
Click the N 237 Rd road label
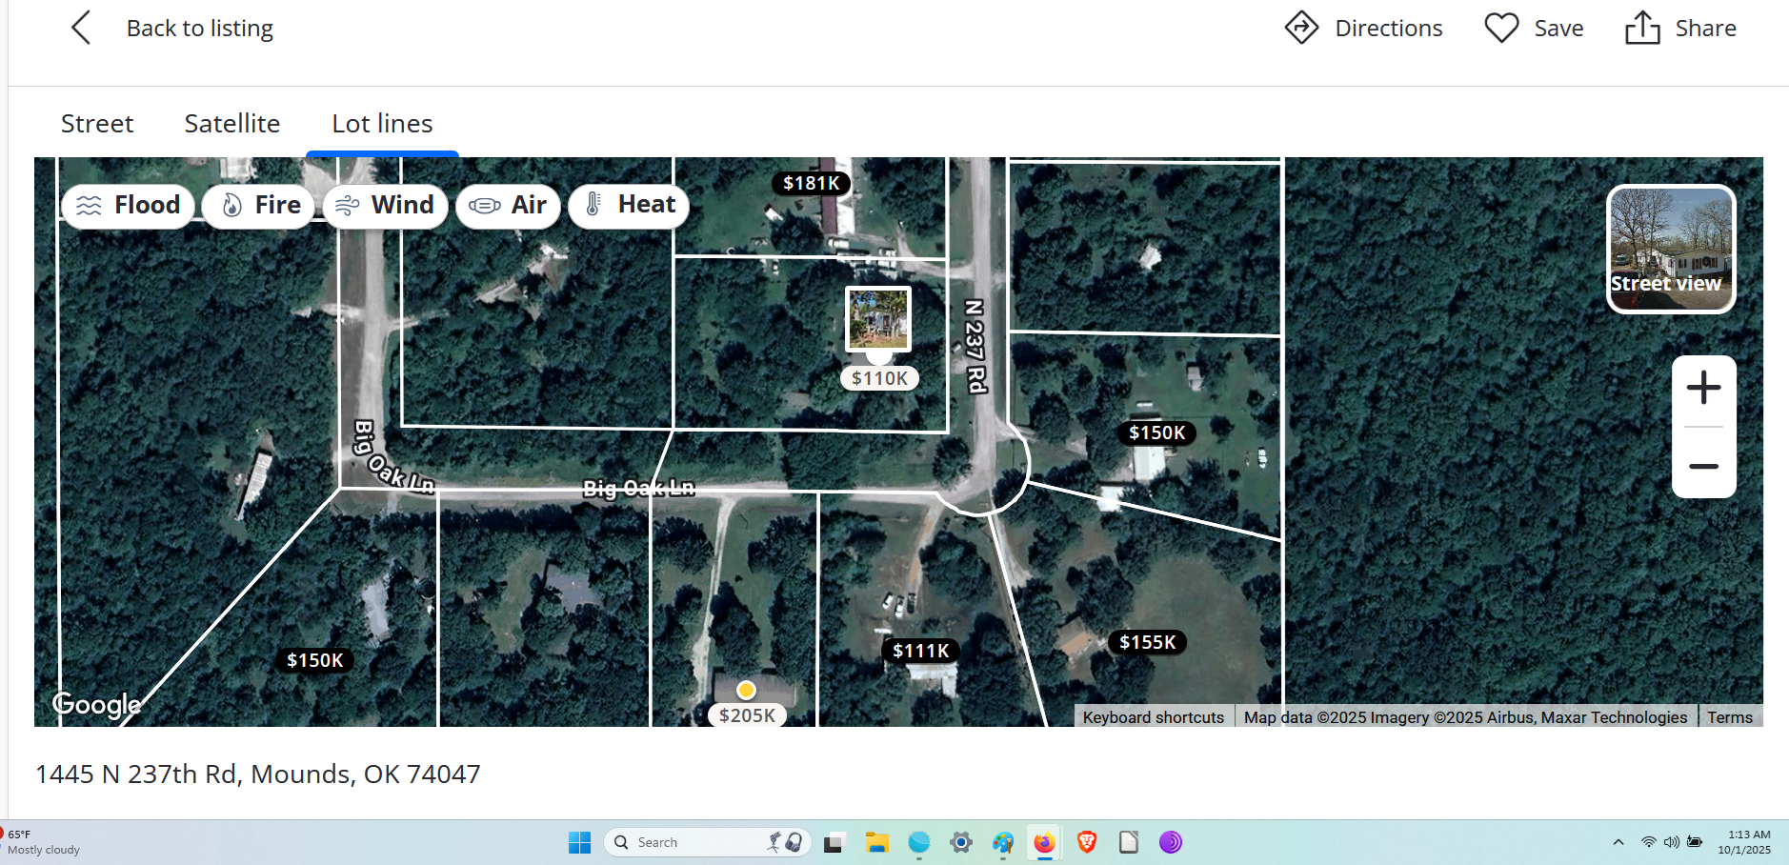pos(975,347)
